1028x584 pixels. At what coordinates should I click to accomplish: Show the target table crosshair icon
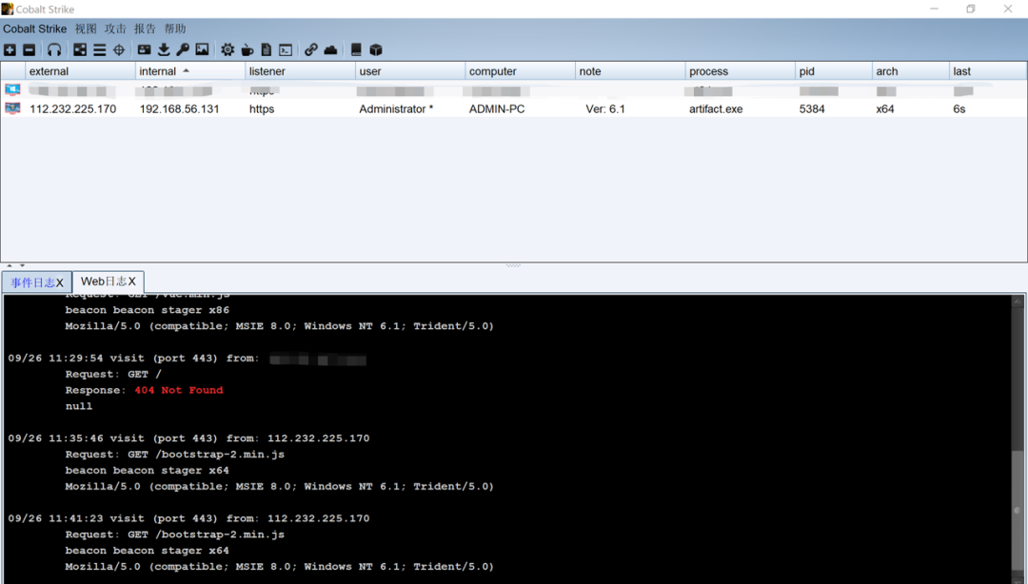pos(119,49)
